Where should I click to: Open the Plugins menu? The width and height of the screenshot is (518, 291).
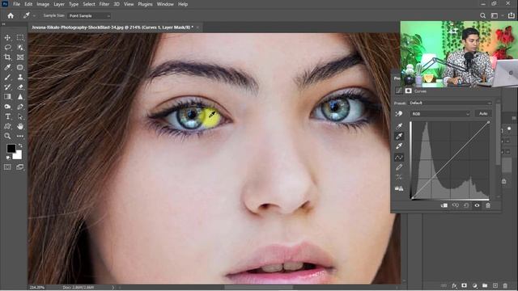[x=145, y=4]
